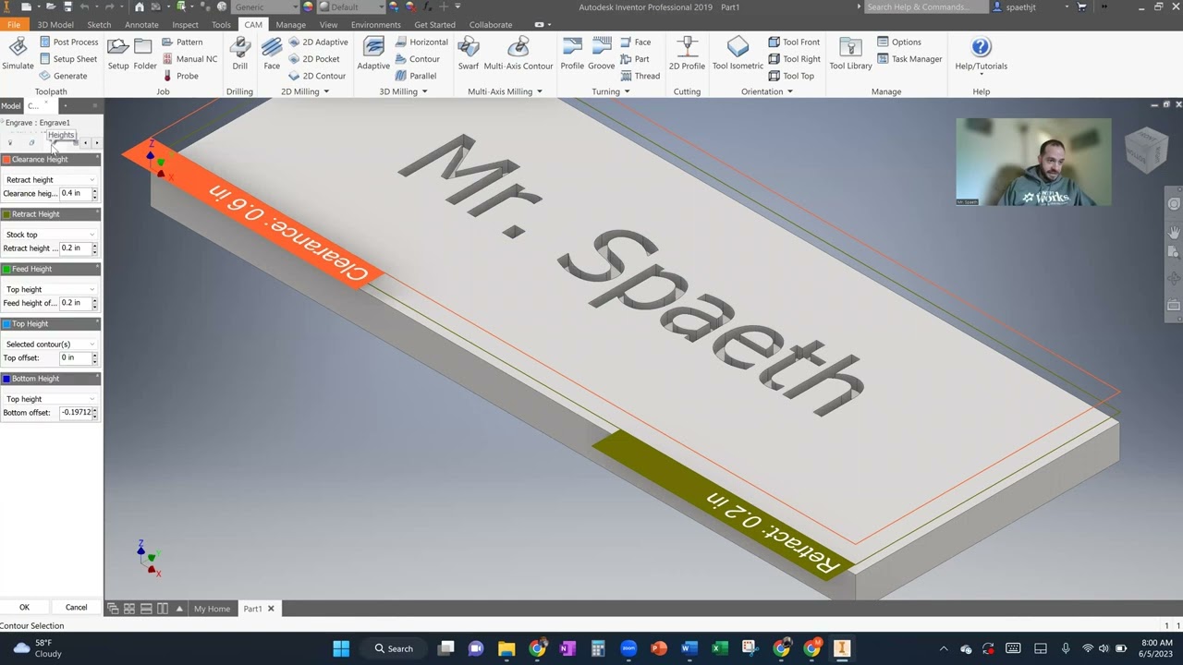
Task: Pick 3D Adaptive clearing
Action: [373, 54]
